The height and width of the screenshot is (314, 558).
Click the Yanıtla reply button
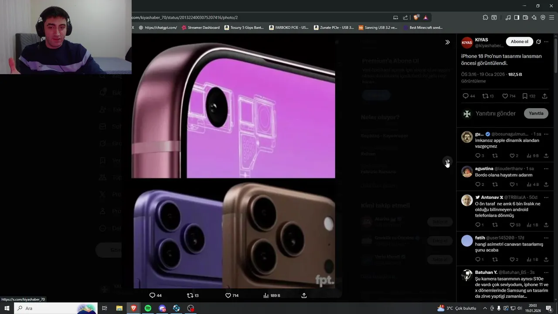[x=536, y=113]
